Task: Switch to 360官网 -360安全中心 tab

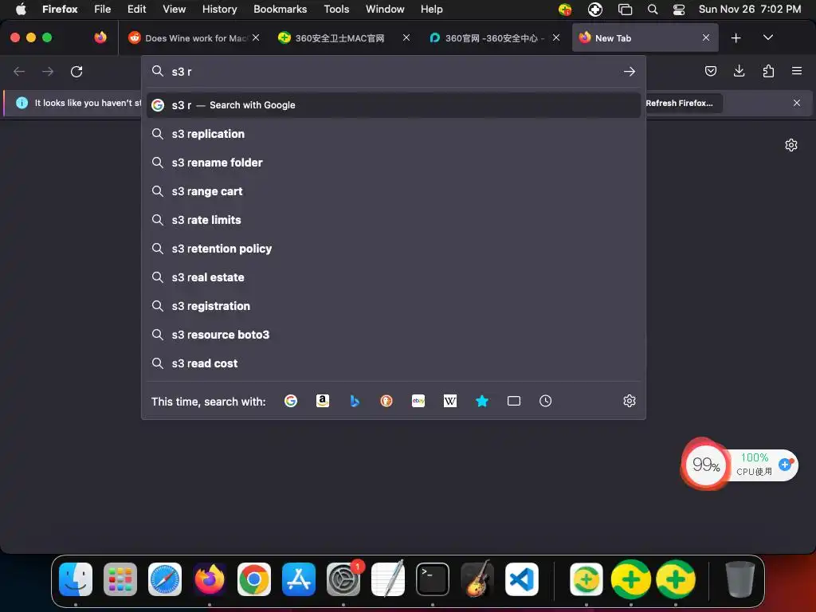Action: [x=489, y=38]
